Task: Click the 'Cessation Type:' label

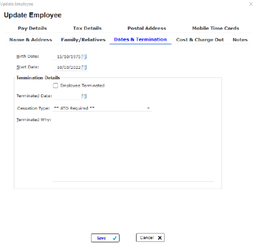Action: 34,108
